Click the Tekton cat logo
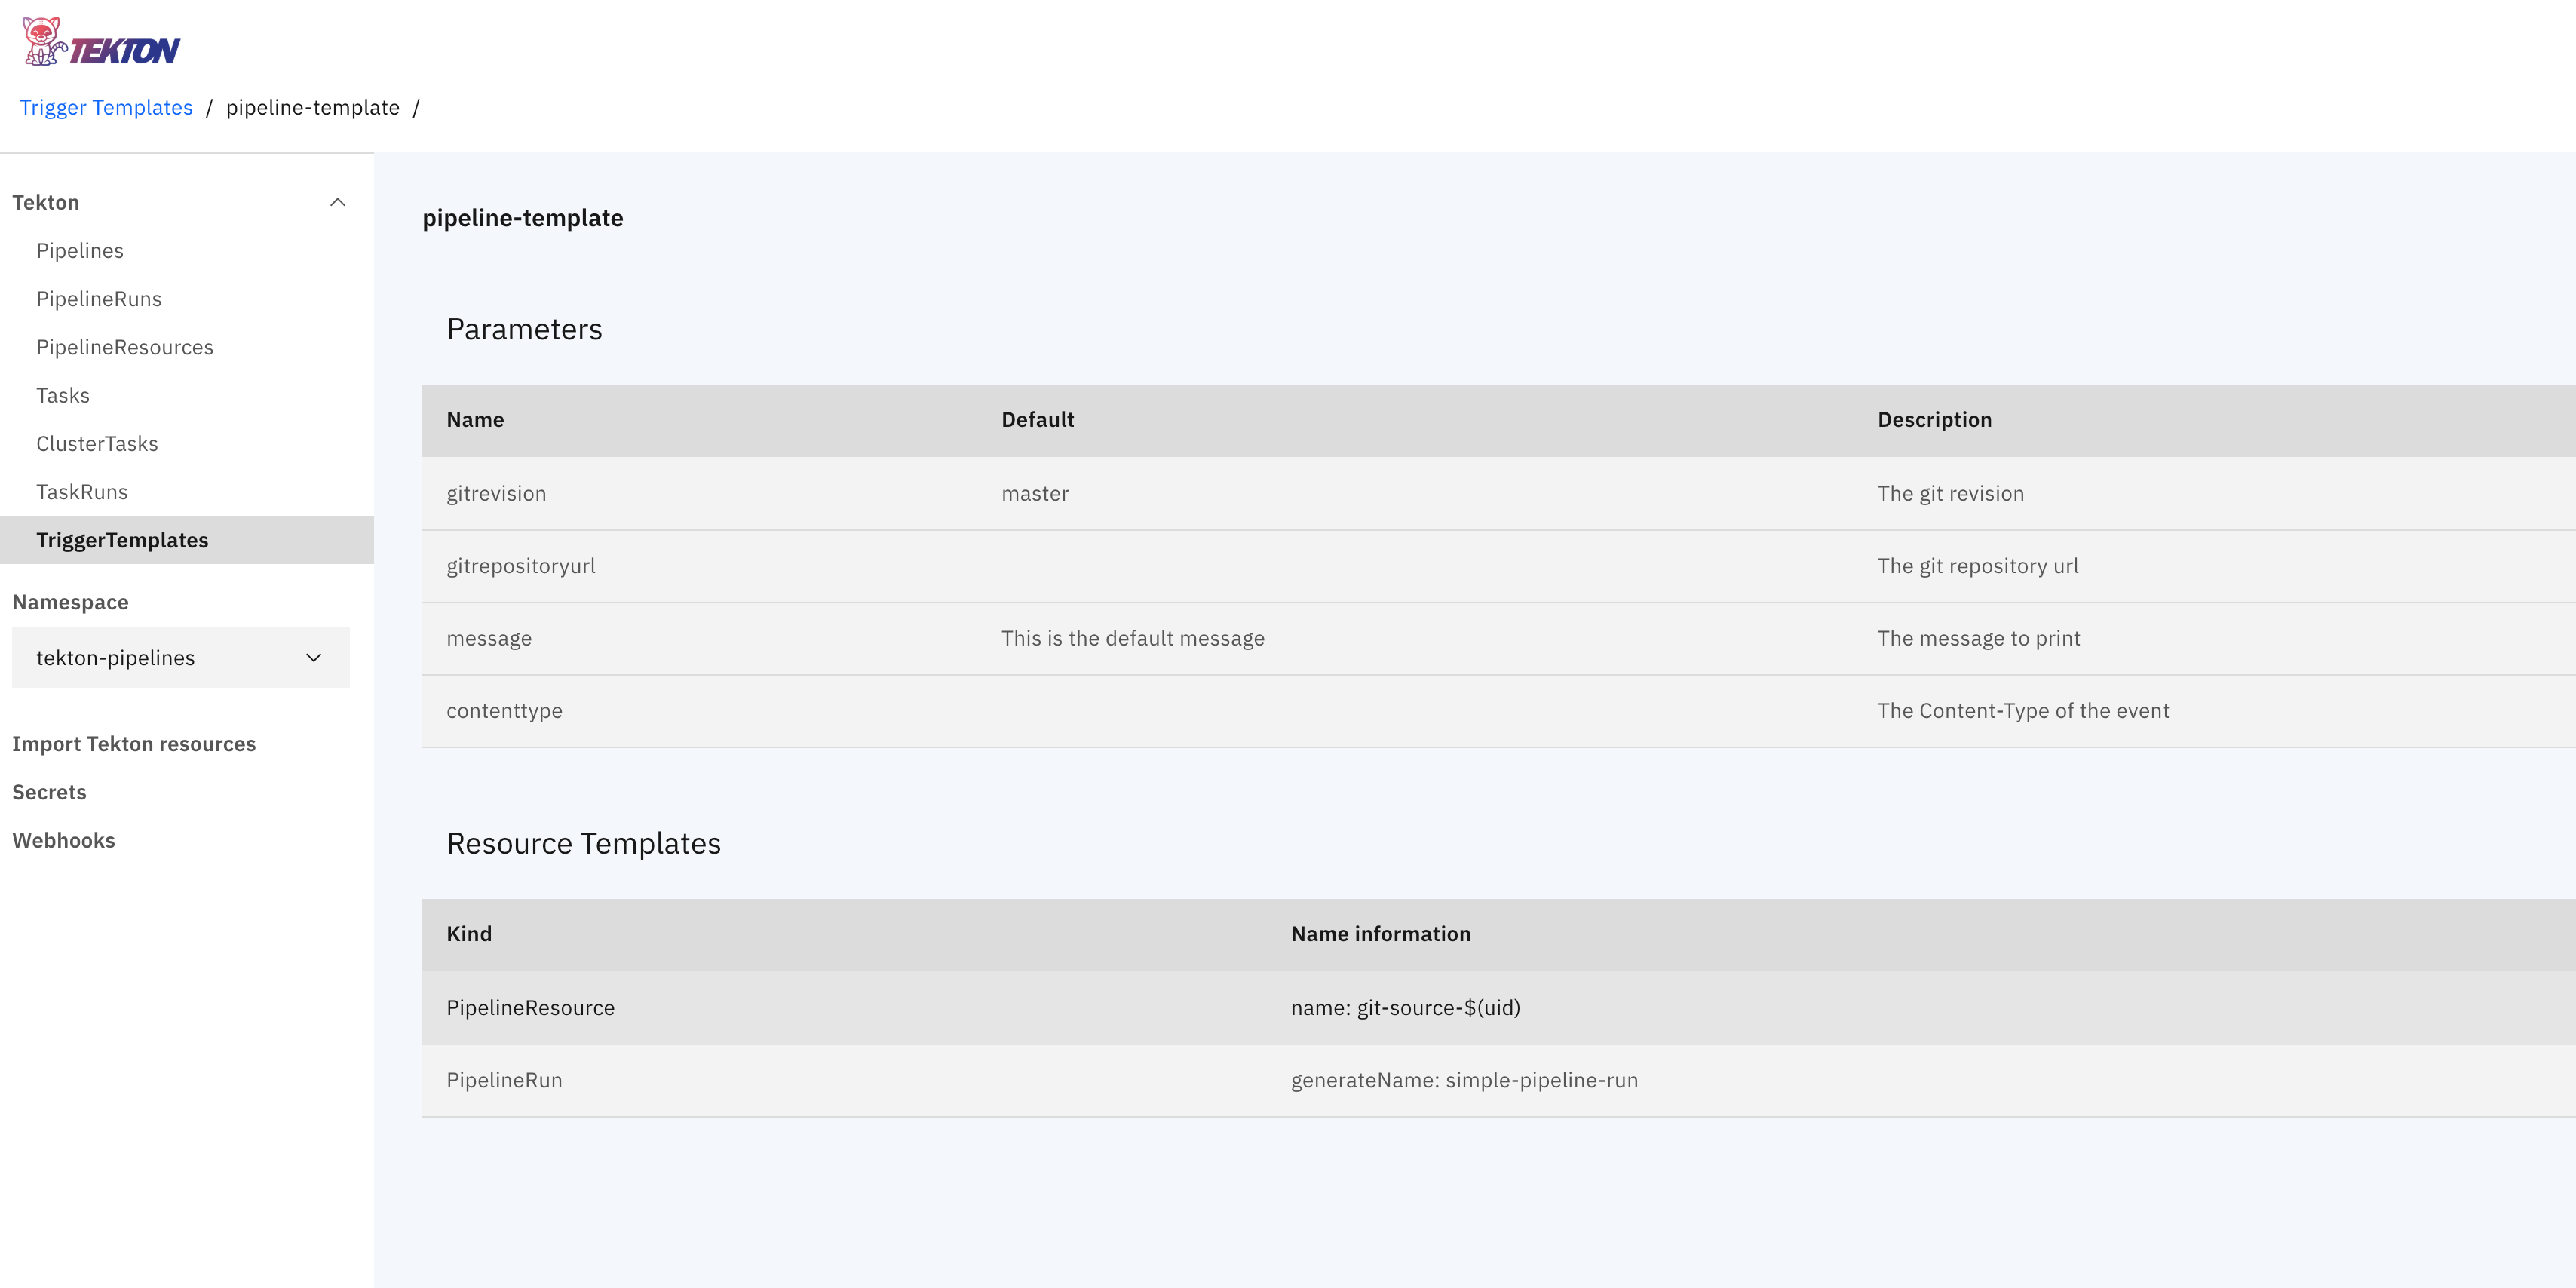 coord(100,42)
